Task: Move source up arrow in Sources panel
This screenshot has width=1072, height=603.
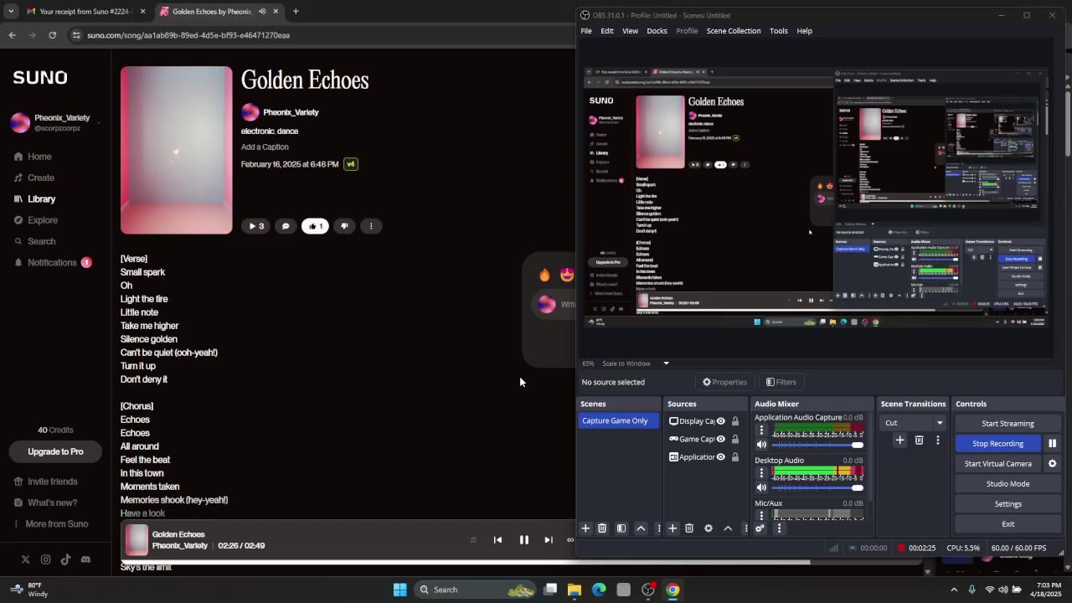Action: [728, 528]
